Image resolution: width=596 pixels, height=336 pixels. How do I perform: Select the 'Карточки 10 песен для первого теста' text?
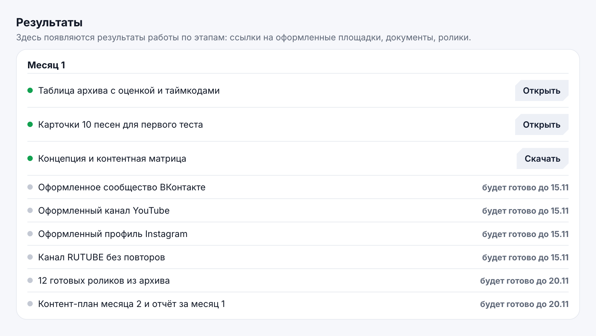121,125
